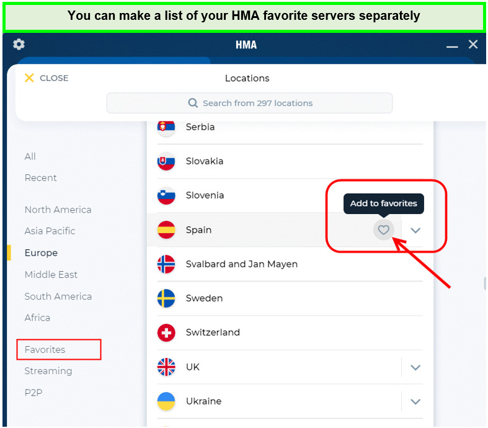
Task: Select the All locations category
Action: click(30, 156)
